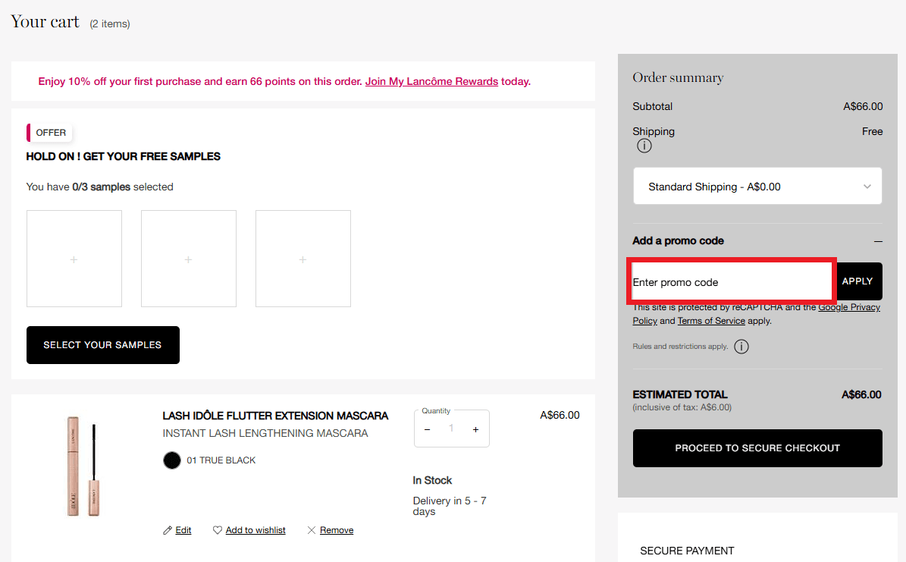This screenshot has width=906, height=562.
Task: Click the heart icon to add to wishlist
Action: 218,529
